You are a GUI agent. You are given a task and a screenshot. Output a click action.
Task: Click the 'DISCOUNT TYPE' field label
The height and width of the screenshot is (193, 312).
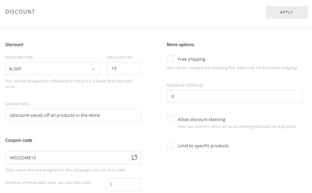19,58
